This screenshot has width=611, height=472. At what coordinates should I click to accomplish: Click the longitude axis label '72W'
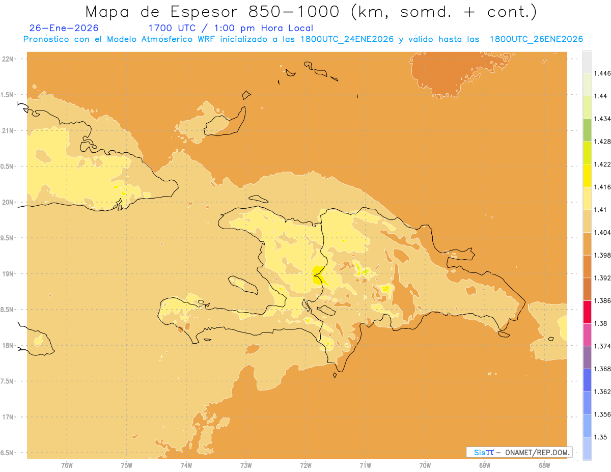[x=305, y=465]
